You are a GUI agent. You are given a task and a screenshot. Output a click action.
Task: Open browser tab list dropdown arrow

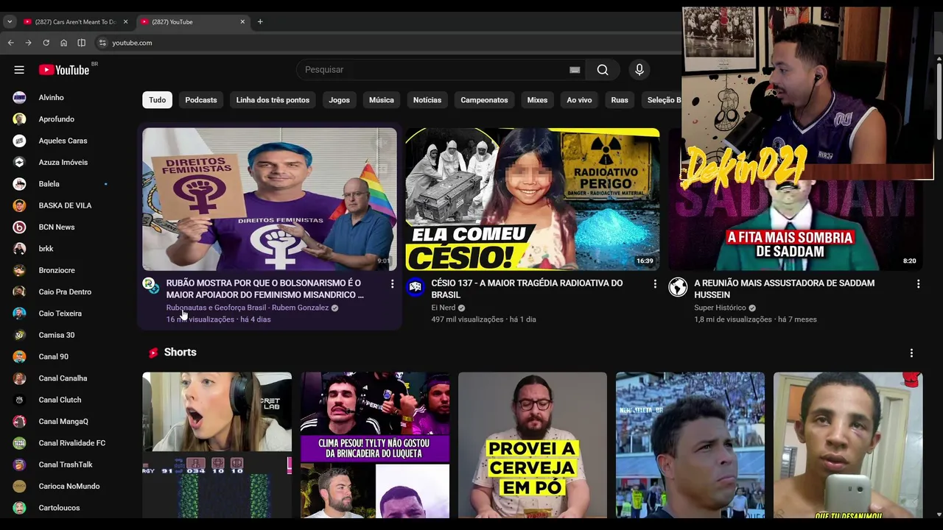[10, 22]
